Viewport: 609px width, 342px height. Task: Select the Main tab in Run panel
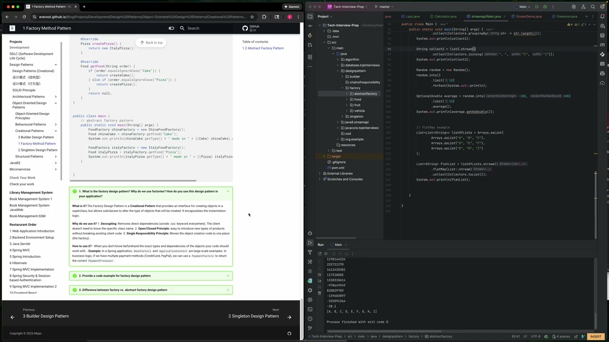(338, 245)
